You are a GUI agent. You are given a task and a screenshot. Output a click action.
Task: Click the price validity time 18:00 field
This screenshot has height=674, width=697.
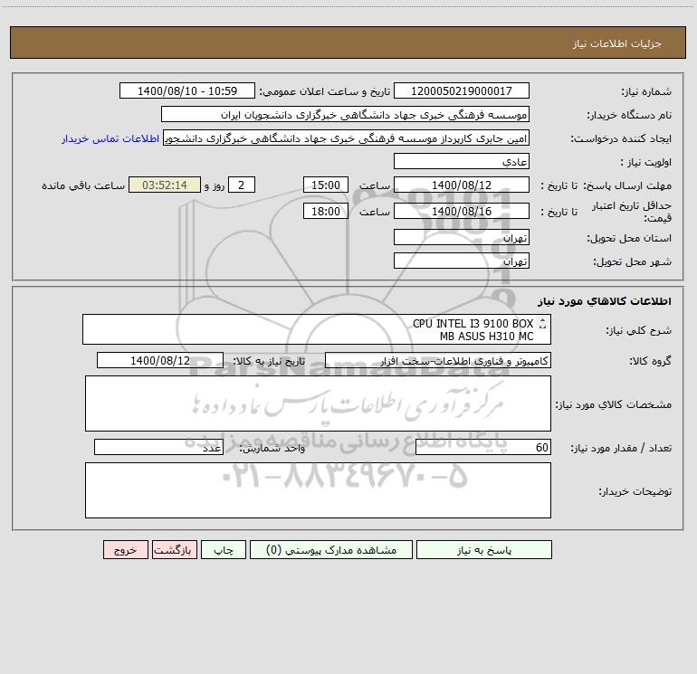[x=325, y=211]
